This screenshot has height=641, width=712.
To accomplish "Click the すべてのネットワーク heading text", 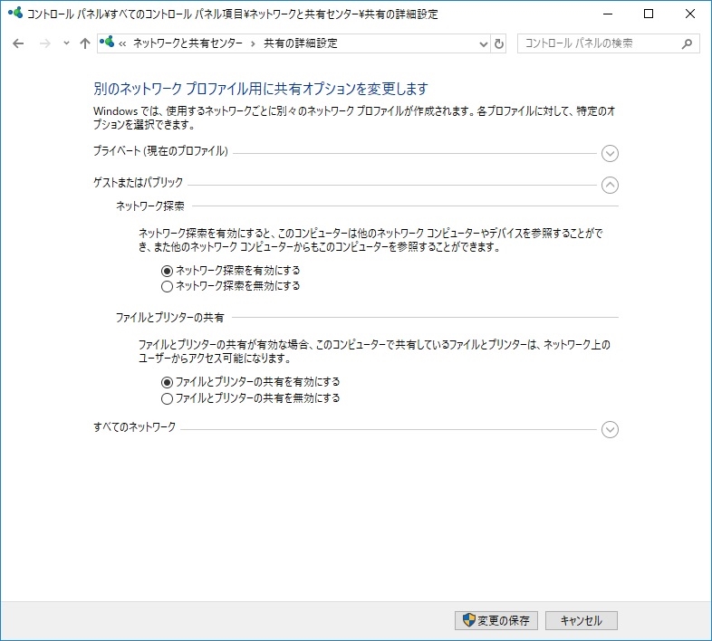I will [x=134, y=426].
